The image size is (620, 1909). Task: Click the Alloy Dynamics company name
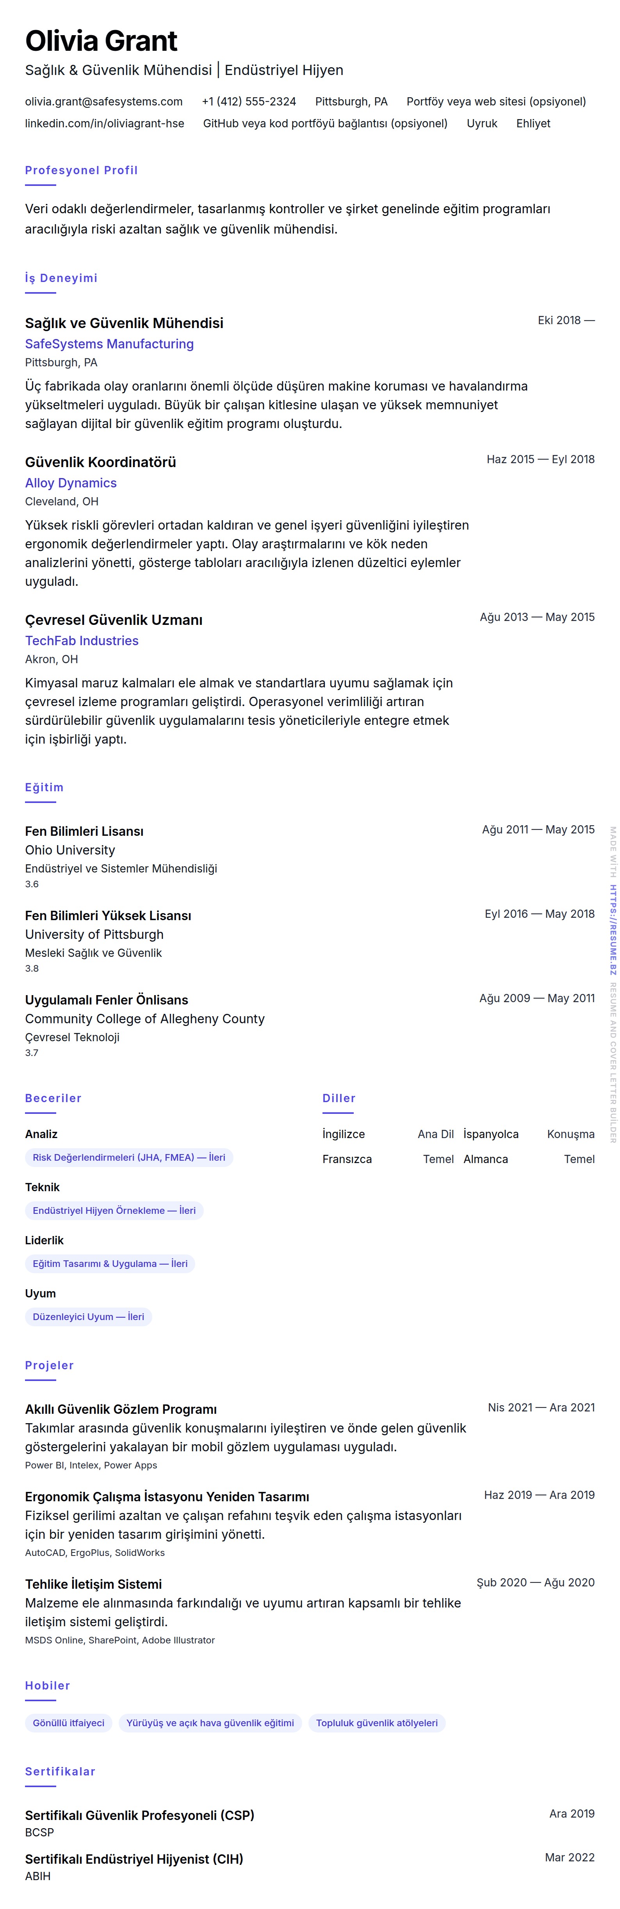pos(71,483)
